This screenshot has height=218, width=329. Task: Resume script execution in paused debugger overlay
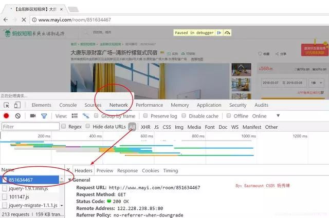[x=219, y=33]
